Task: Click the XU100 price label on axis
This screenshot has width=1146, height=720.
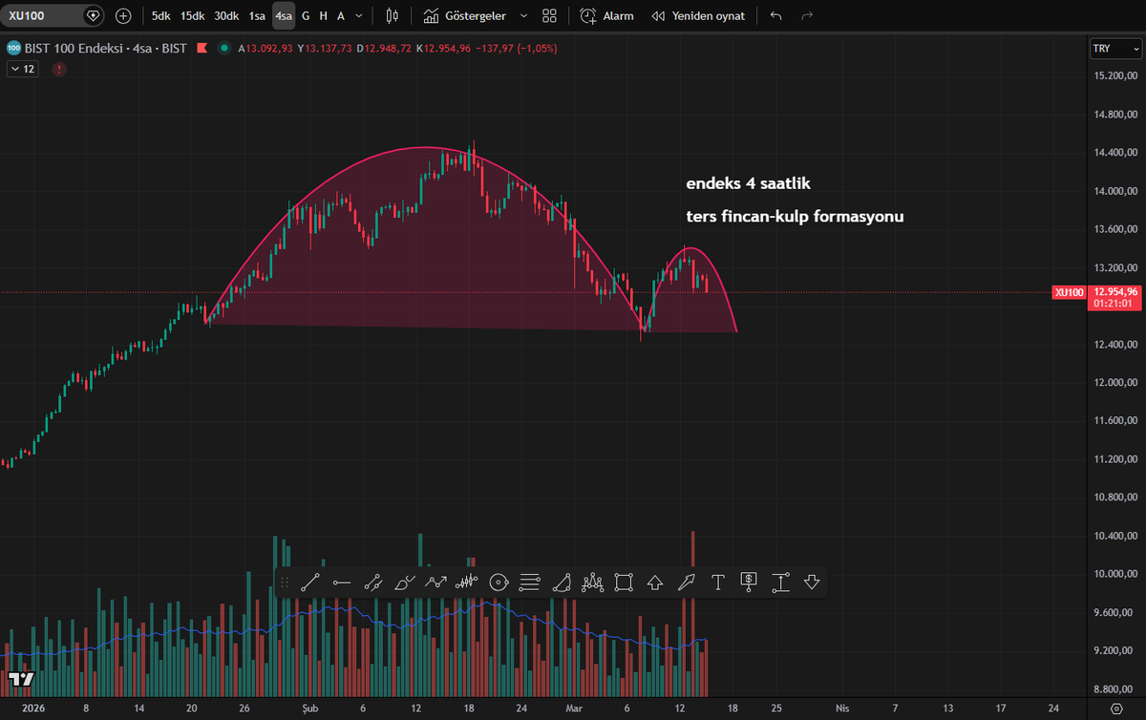Action: [1069, 292]
